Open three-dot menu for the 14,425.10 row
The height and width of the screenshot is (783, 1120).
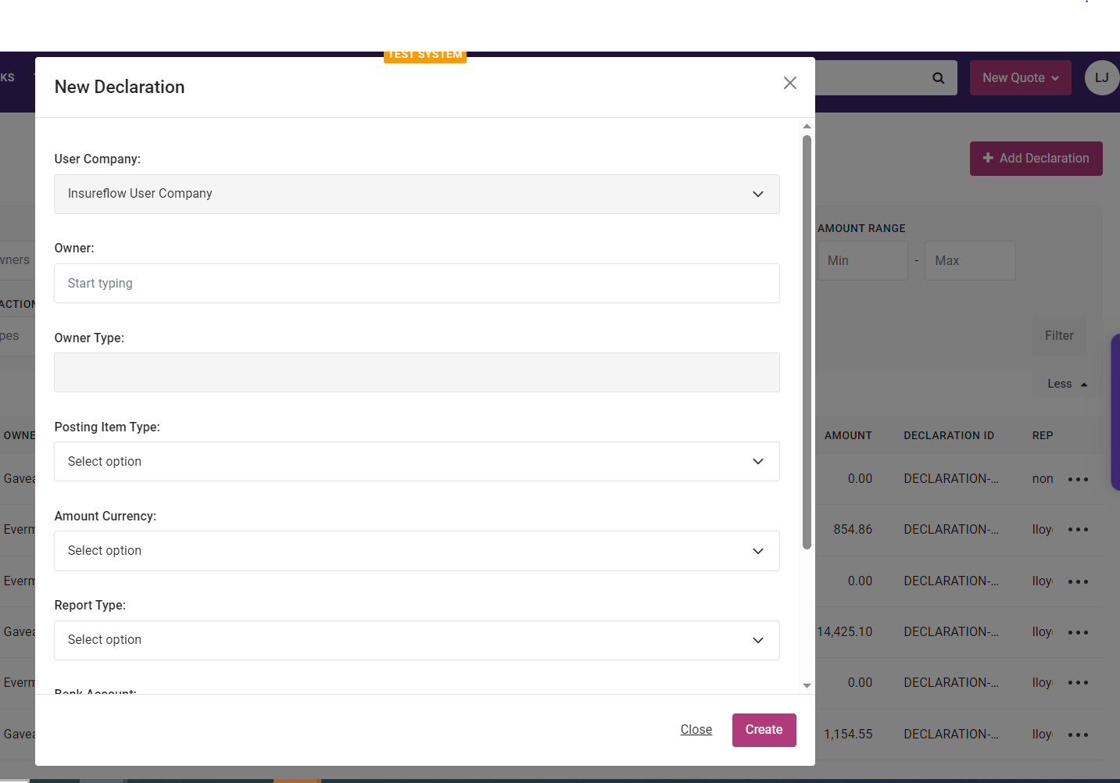pos(1078,632)
